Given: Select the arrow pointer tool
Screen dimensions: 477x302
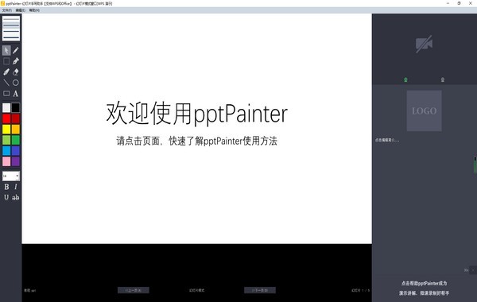Looking at the screenshot, I should click(6, 51).
